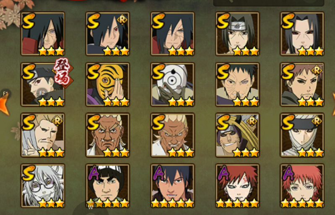
Task: Select A-rank dark blue-haired grinning ninja
Action: tap(172, 186)
